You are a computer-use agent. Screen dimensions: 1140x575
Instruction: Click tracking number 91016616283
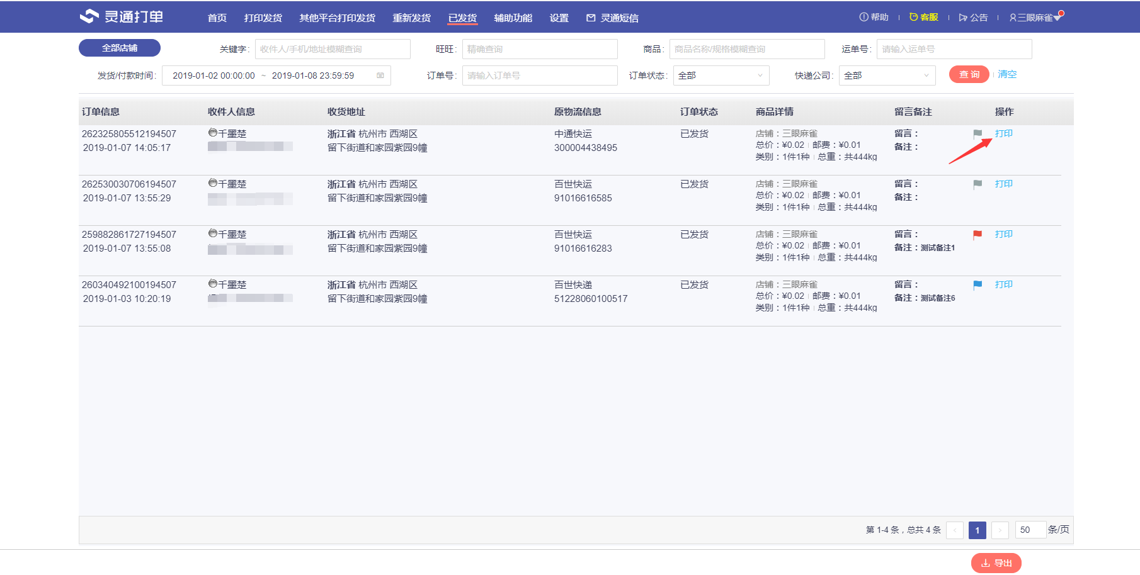(583, 248)
